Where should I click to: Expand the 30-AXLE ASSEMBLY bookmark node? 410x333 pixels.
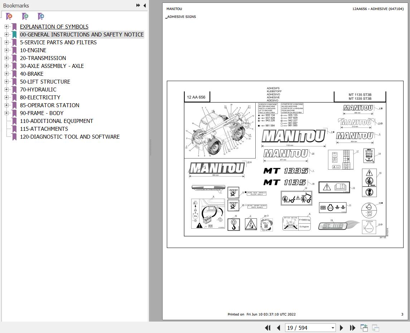click(x=6, y=66)
